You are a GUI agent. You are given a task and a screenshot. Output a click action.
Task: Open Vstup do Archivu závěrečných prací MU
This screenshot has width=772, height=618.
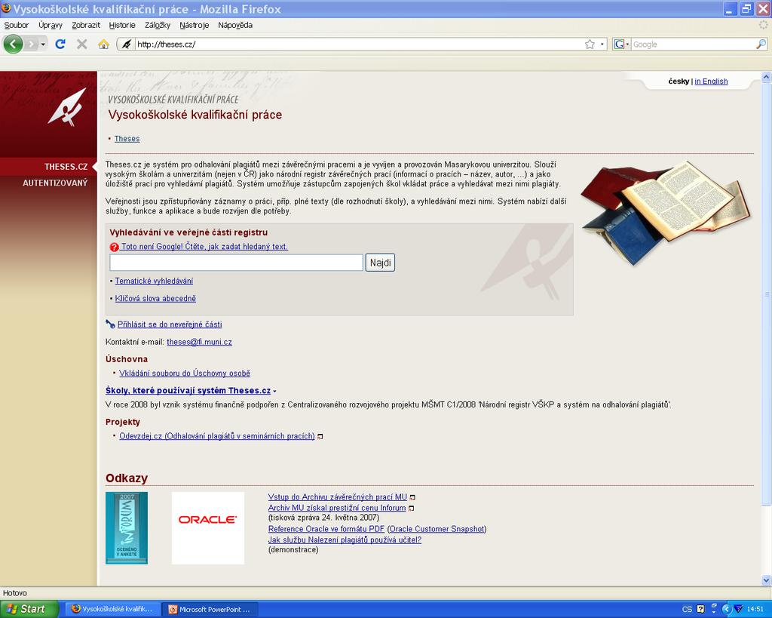click(338, 497)
